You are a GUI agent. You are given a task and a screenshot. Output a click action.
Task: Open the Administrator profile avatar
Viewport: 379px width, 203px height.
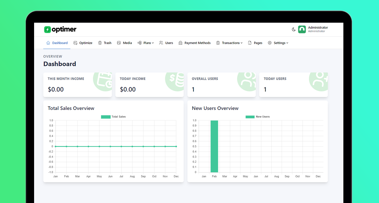(302, 29)
